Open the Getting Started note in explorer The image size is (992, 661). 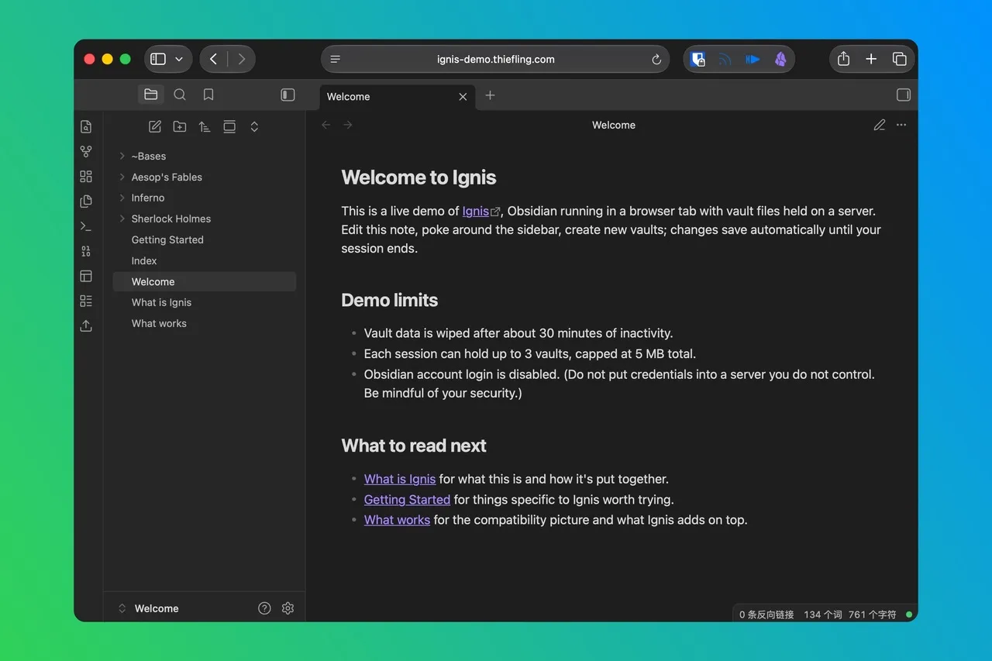(x=205, y=239)
